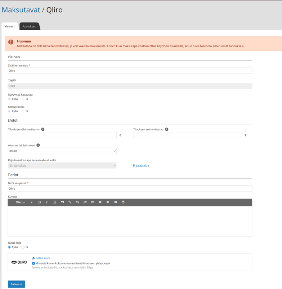
Task: Click the Lisää alue link
Action: pos(141,166)
